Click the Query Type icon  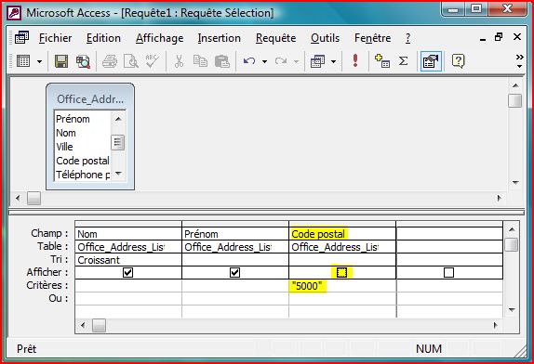(317, 61)
